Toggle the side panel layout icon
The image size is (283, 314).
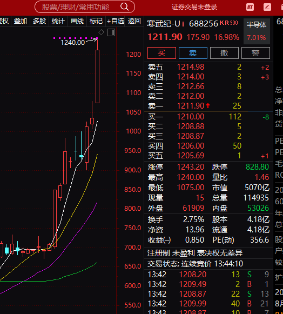coord(111,32)
